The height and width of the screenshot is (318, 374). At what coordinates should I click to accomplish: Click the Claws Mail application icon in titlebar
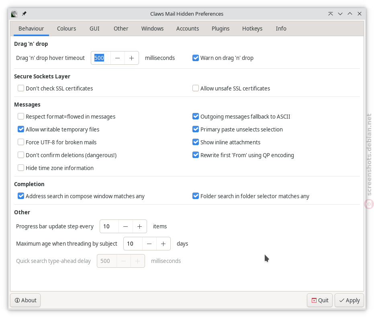click(x=14, y=14)
